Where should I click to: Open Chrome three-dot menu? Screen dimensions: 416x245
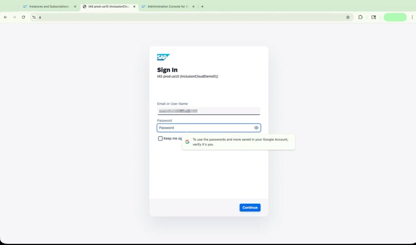(x=412, y=17)
